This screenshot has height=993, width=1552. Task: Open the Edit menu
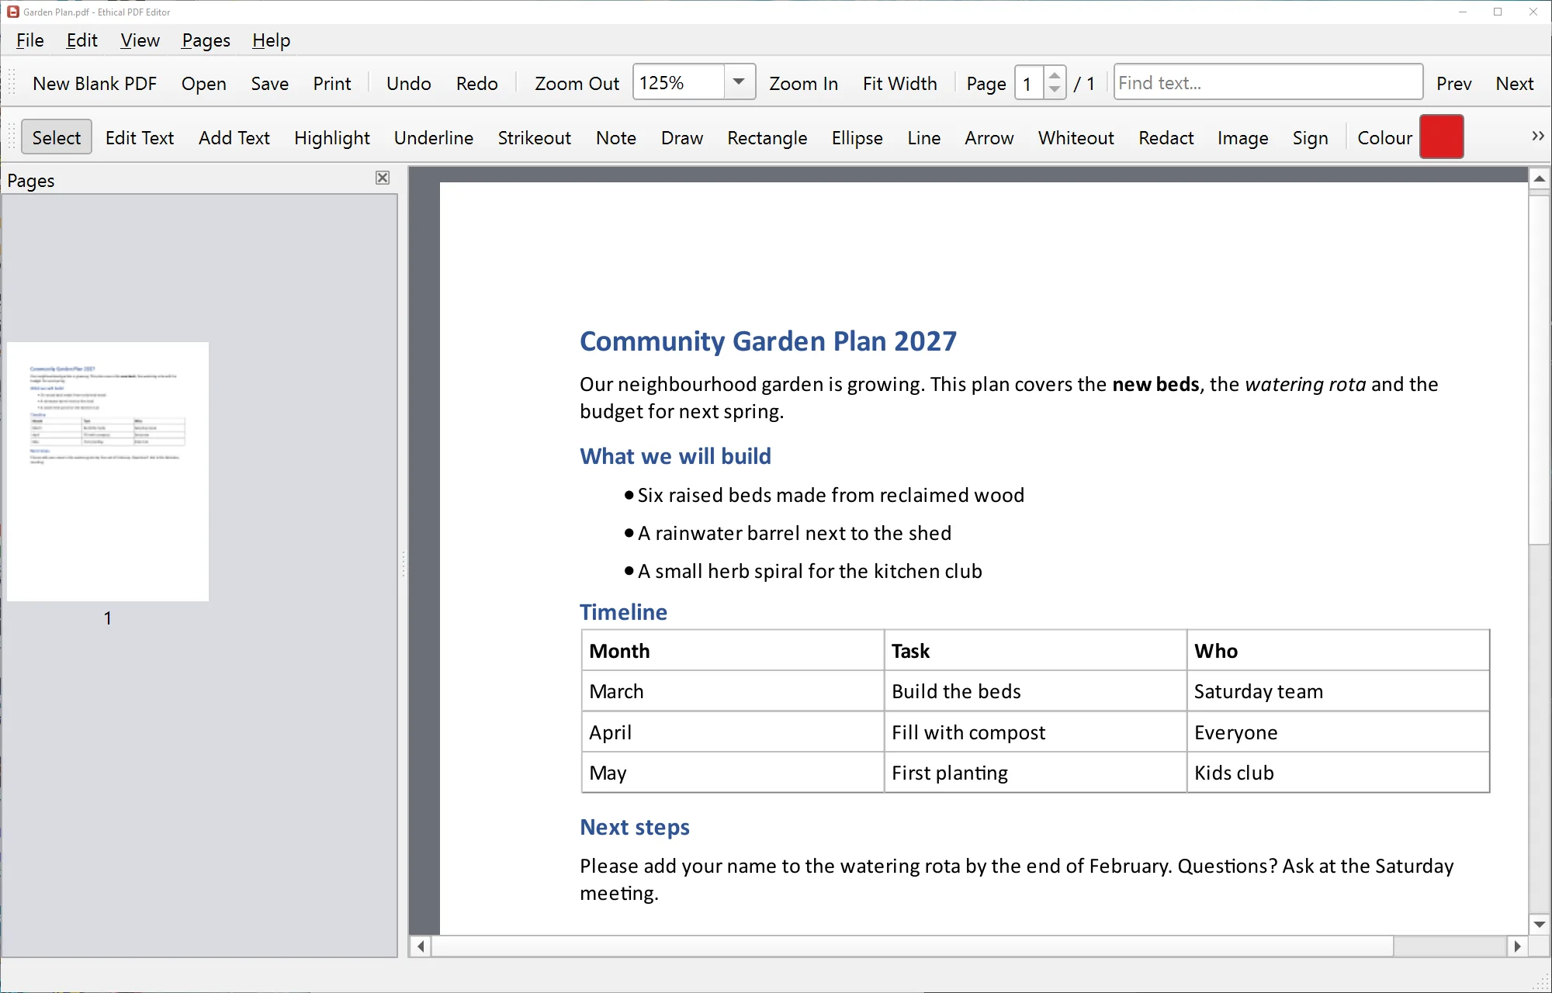(x=81, y=40)
